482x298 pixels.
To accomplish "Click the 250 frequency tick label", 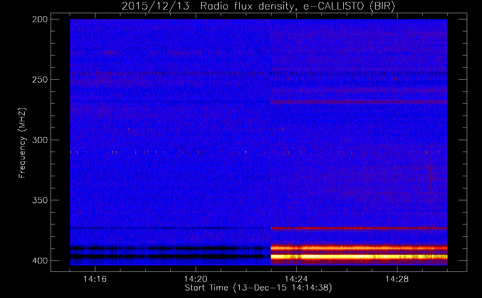I will 40,80.
